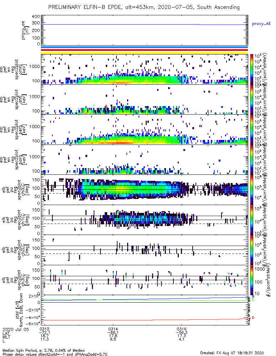Click the red Down line in IGRF panel

click(145, 320)
